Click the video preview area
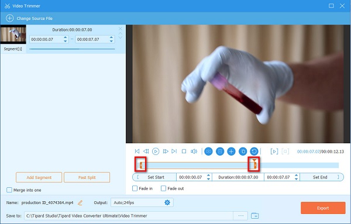 (238, 84)
